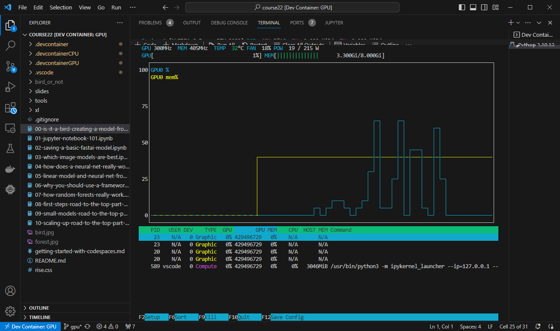
Task: Open the Explorer view icon
Action: point(10,25)
